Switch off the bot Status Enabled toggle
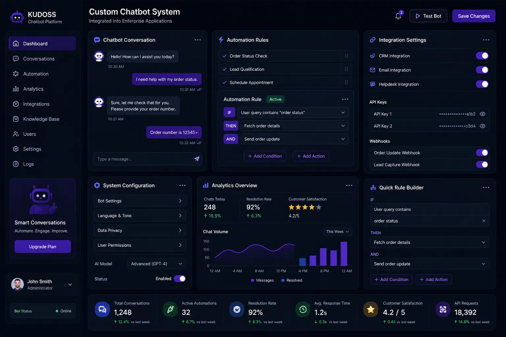The image size is (506, 337). click(180, 279)
